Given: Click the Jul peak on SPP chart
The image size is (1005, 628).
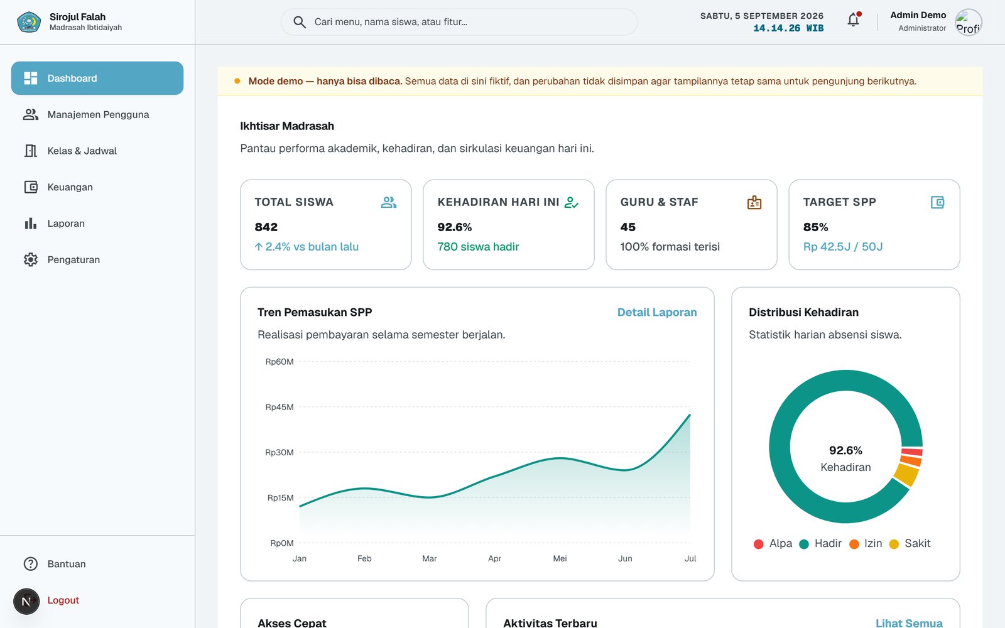Looking at the screenshot, I should pyautogui.click(x=690, y=415).
